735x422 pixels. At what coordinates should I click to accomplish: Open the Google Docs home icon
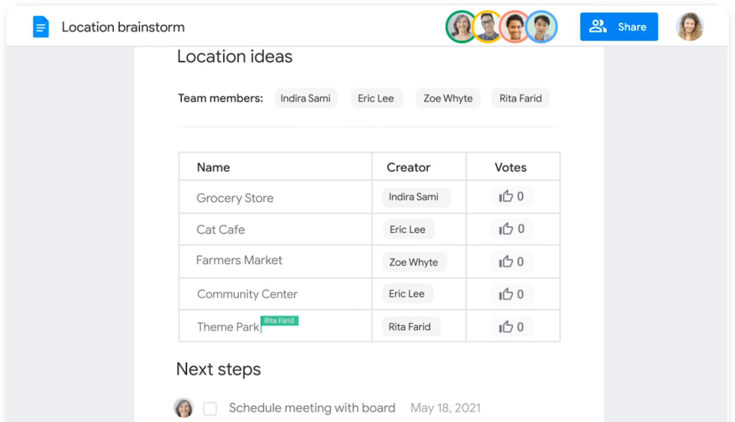pyautogui.click(x=41, y=27)
